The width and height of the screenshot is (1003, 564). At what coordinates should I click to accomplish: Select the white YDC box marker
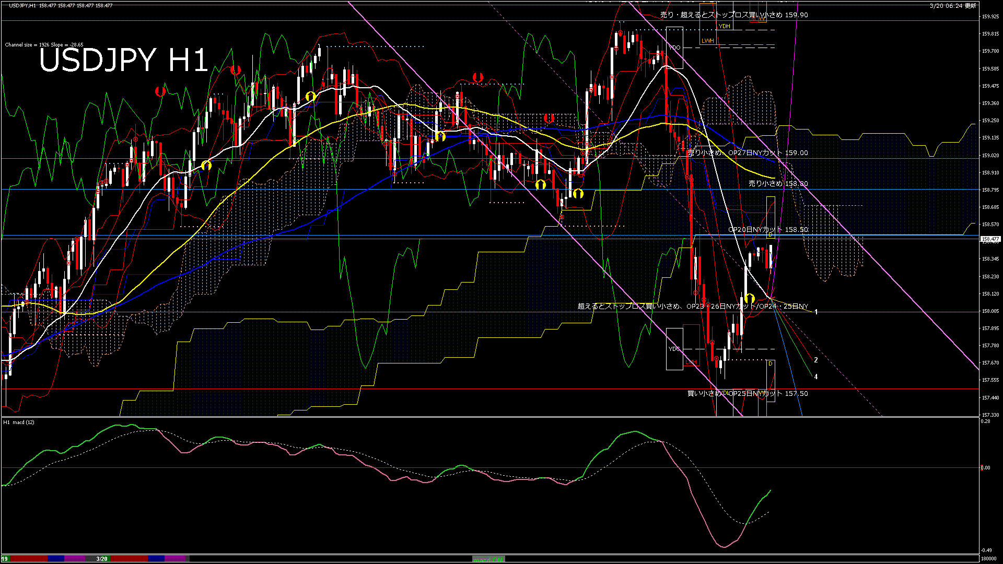(x=674, y=349)
